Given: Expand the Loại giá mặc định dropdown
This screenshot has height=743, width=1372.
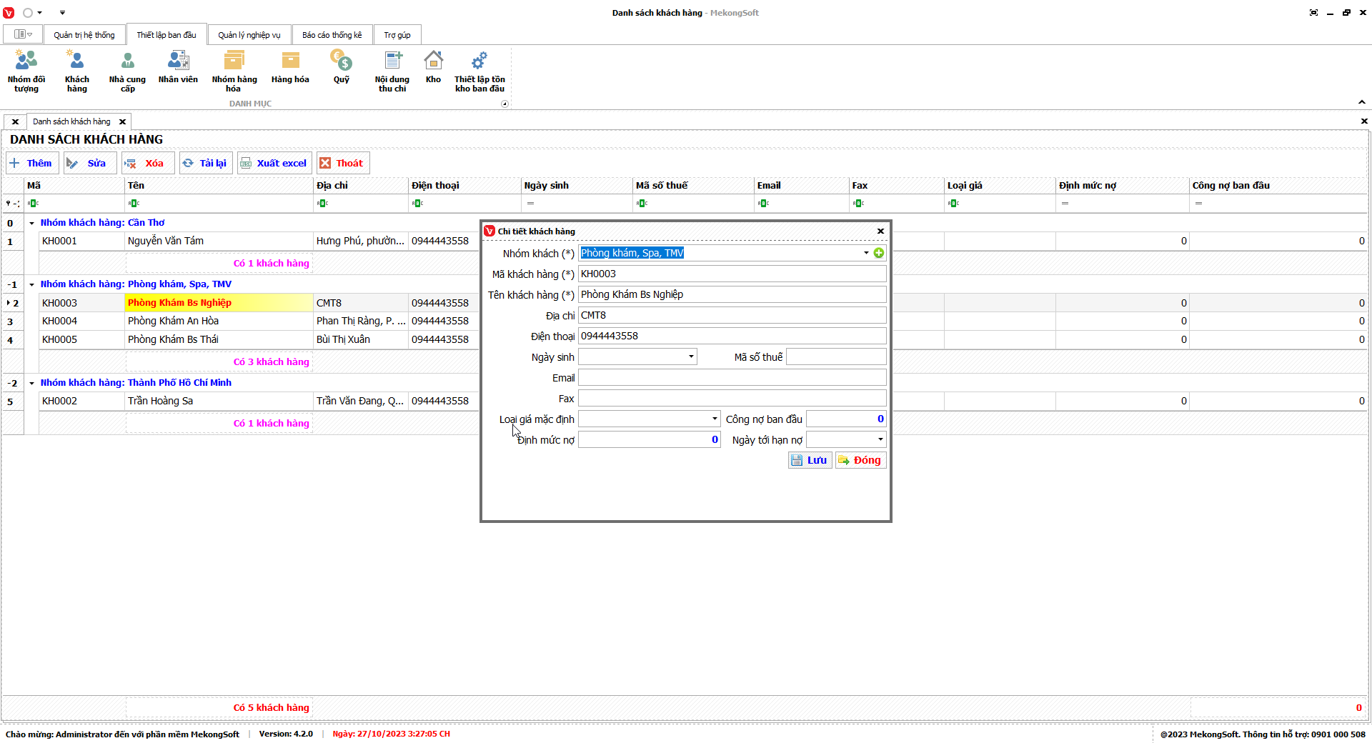Looking at the screenshot, I should point(714,419).
